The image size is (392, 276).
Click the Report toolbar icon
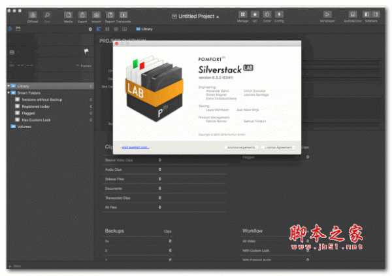tap(110, 15)
